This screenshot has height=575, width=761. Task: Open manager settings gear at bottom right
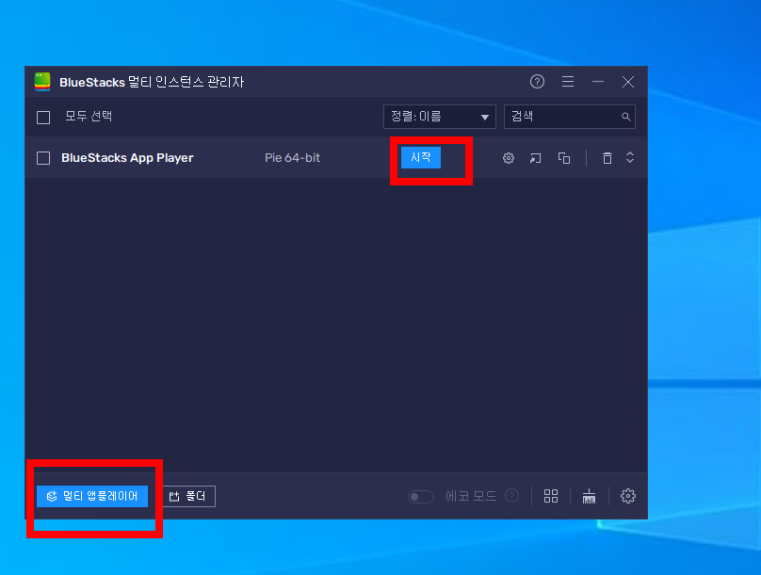tap(628, 496)
